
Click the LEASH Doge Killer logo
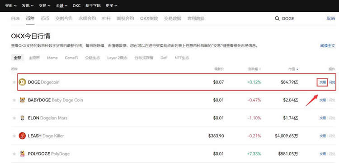[x=22, y=136]
